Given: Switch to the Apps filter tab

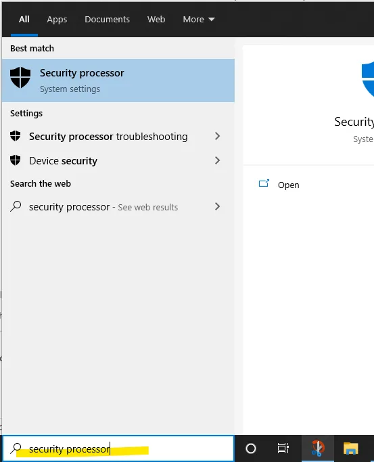Looking at the screenshot, I should point(57,20).
